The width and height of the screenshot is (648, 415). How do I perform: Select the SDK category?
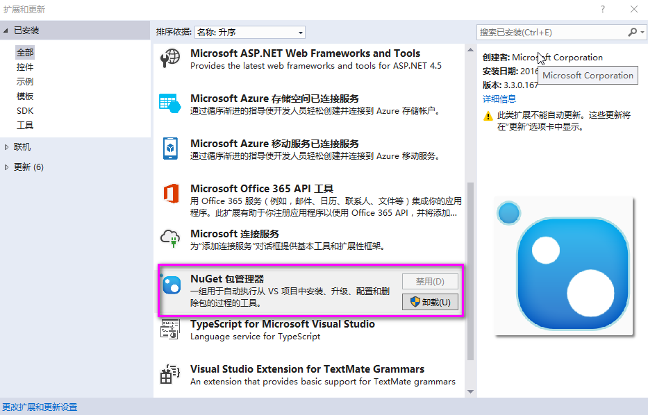[25, 111]
